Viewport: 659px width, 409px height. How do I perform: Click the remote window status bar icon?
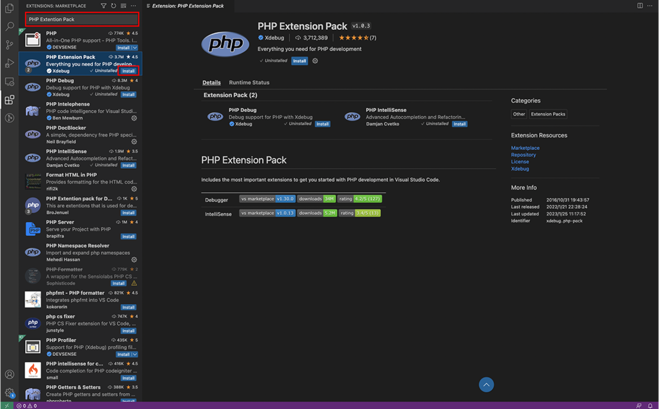pyautogui.click(x=7, y=405)
